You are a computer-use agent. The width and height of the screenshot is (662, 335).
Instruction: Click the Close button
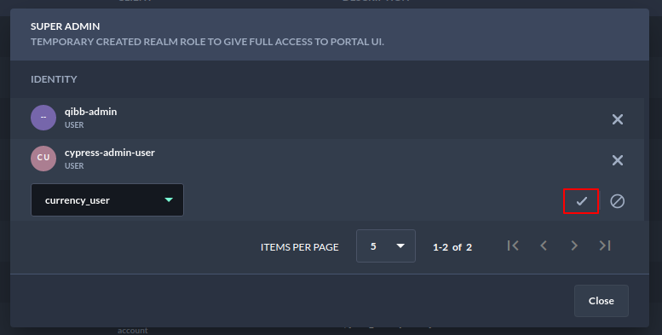[602, 301]
